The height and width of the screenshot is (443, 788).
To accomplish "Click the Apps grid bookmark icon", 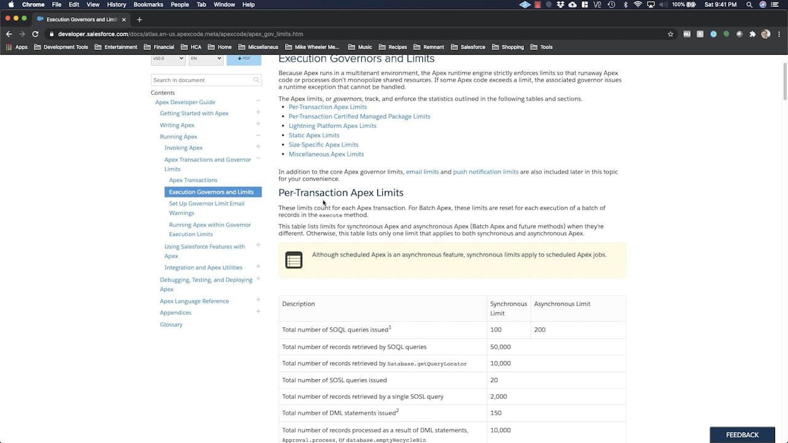I will coord(9,47).
